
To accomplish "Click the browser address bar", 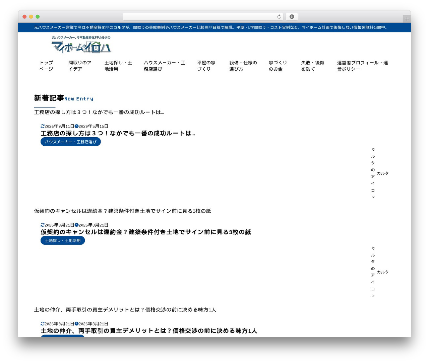I will (x=203, y=17).
